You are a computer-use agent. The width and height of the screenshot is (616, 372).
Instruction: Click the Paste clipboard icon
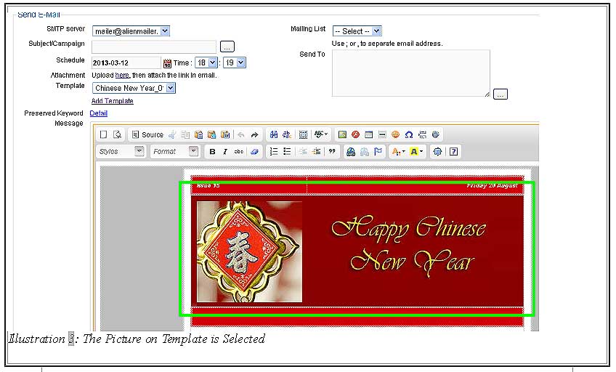coord(198,134)
